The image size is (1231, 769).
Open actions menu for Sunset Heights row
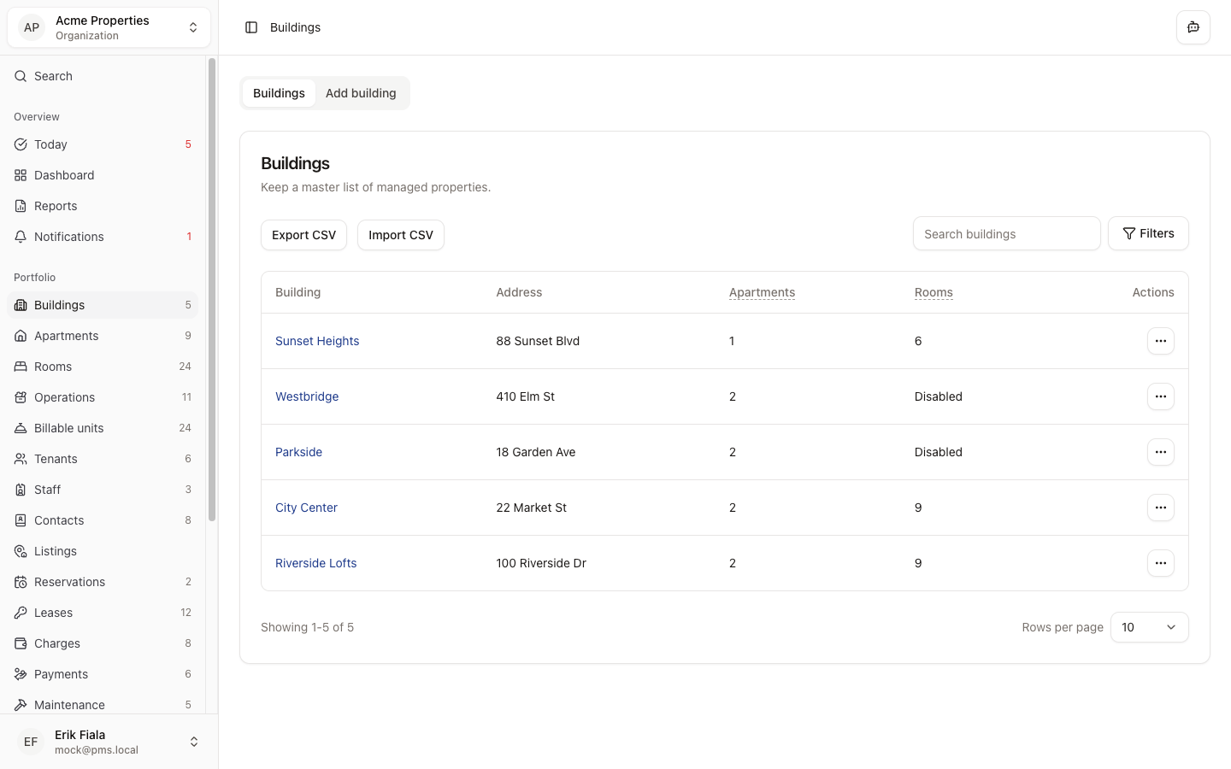point(1160,341)
